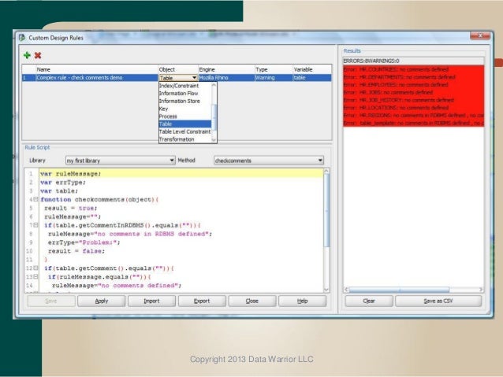Click the 'Warning' type cell
The height and width of the screenshot is (377, 503).
pos(274,78)
